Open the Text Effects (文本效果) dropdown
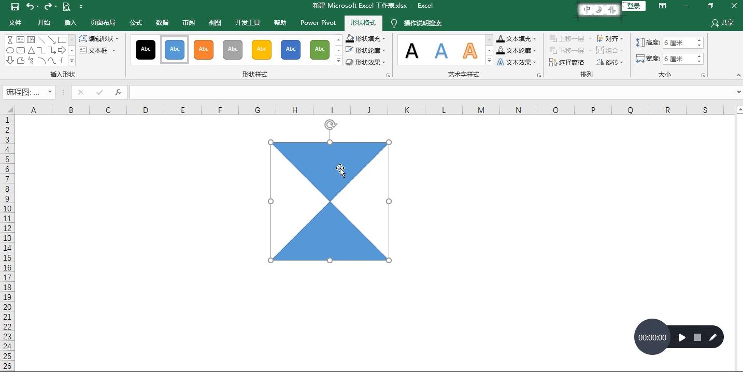This screenshot has height=372, width=743. point(516,63)
